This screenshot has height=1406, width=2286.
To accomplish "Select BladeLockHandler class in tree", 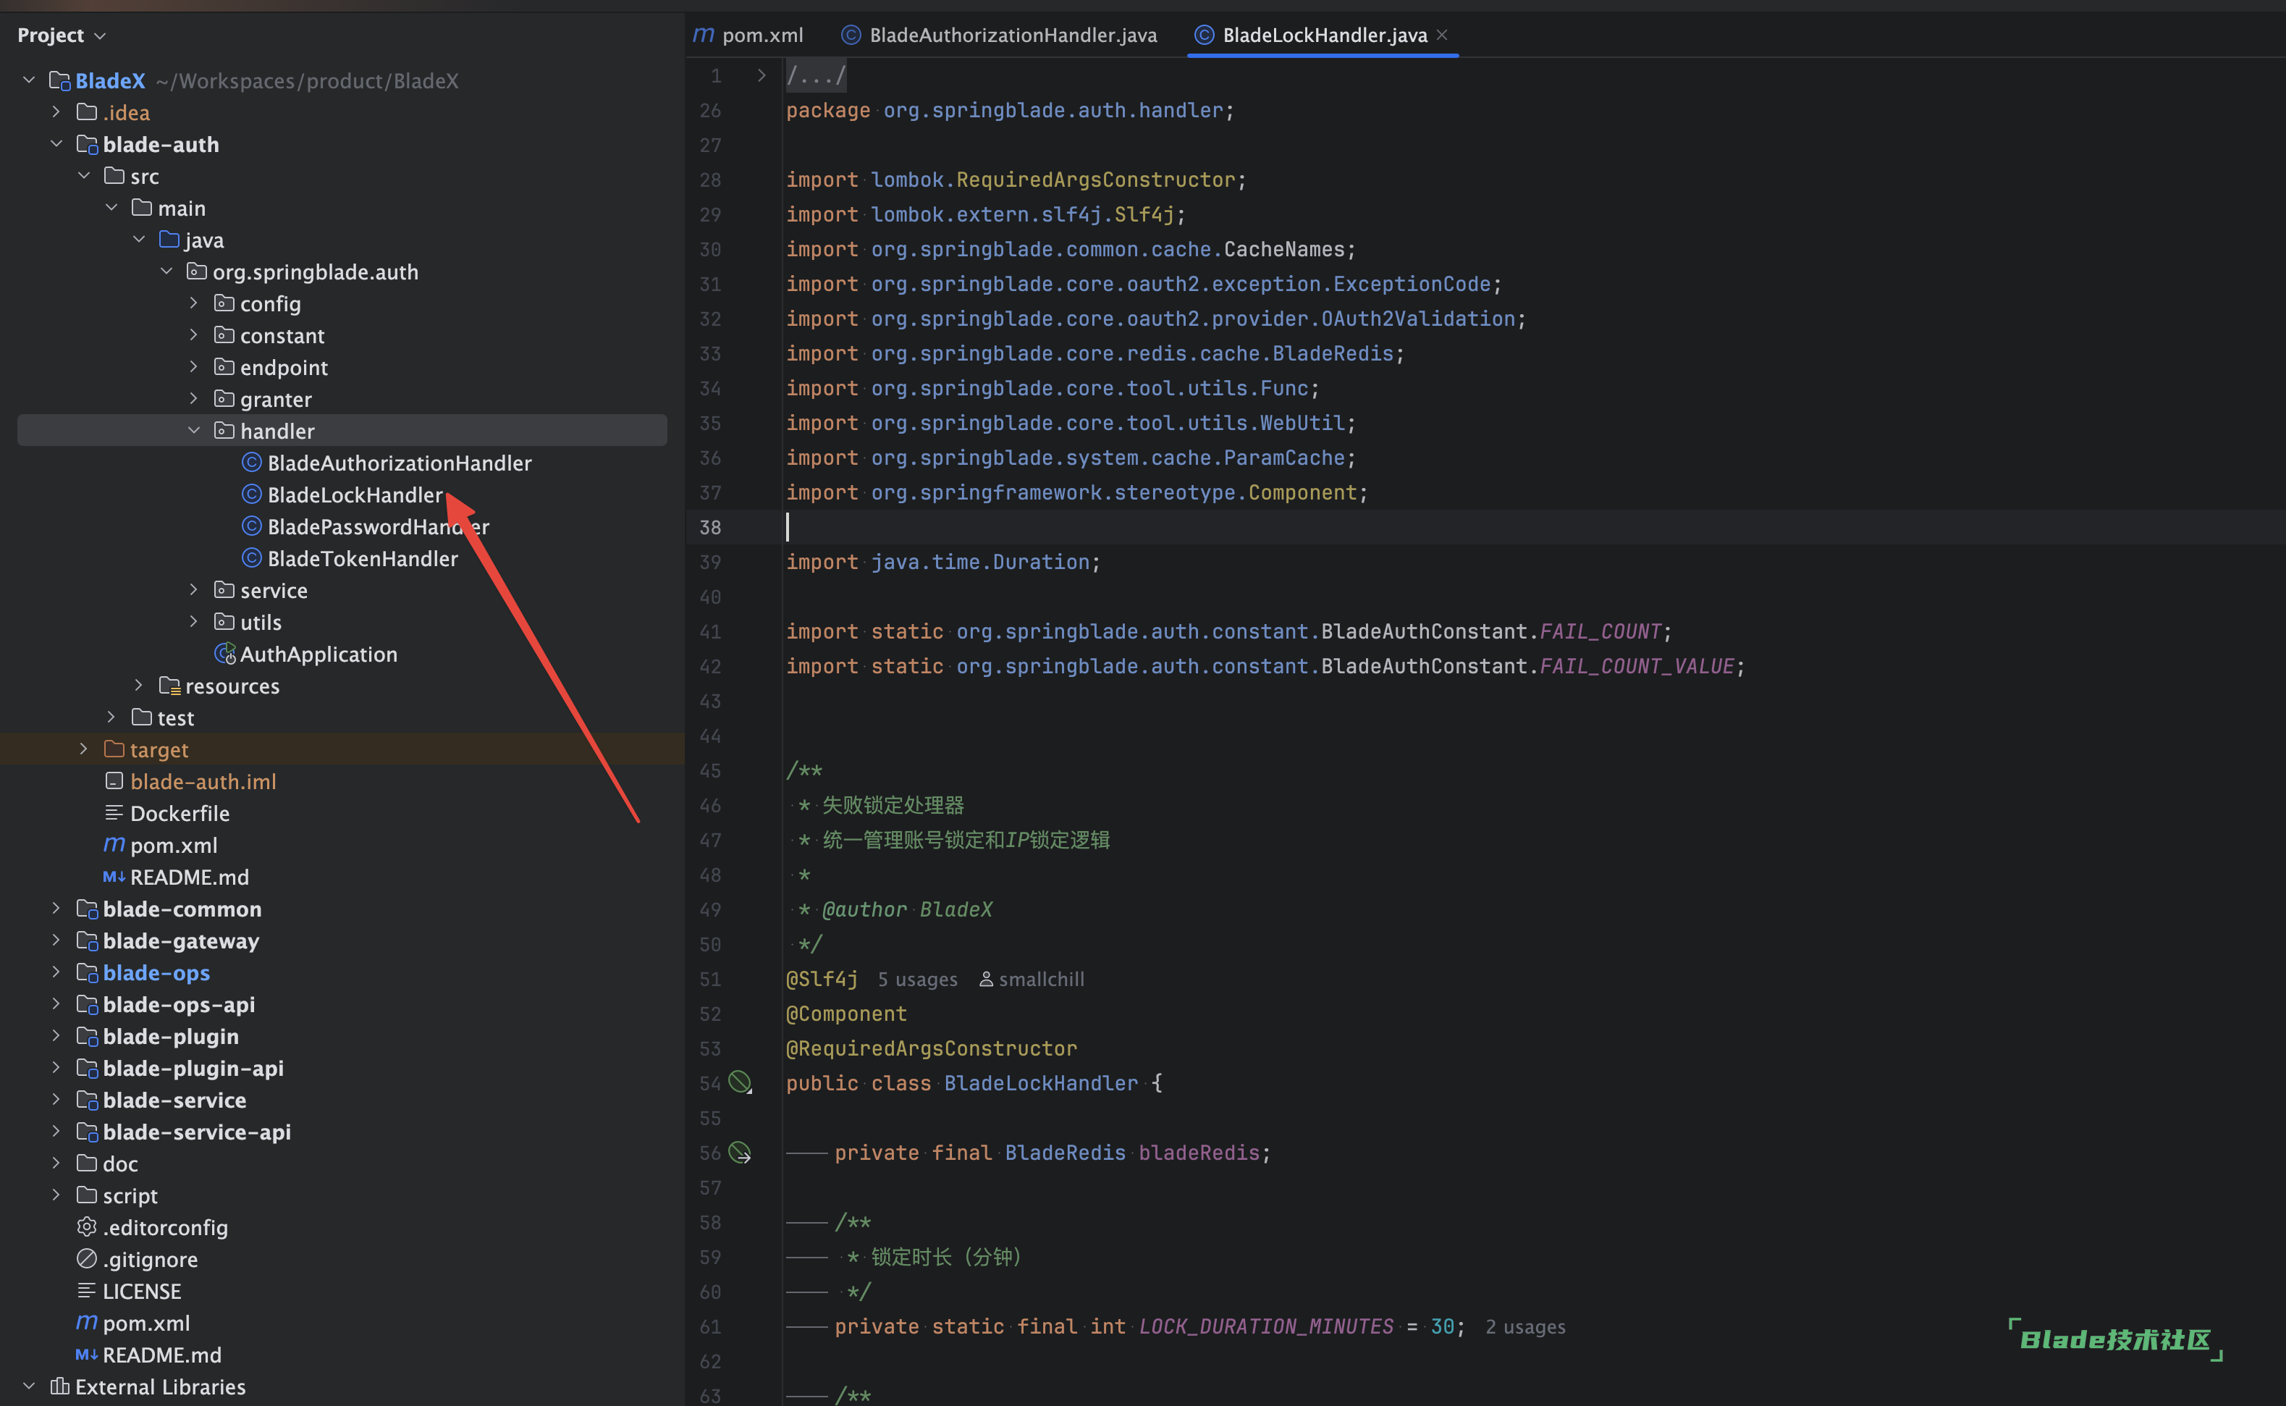I will point(355,494).
